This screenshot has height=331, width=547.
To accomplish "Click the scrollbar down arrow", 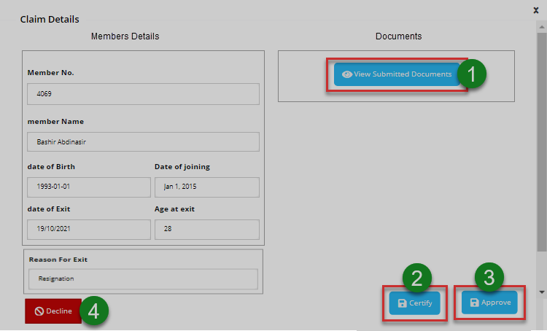I will [x=540, y=292].
